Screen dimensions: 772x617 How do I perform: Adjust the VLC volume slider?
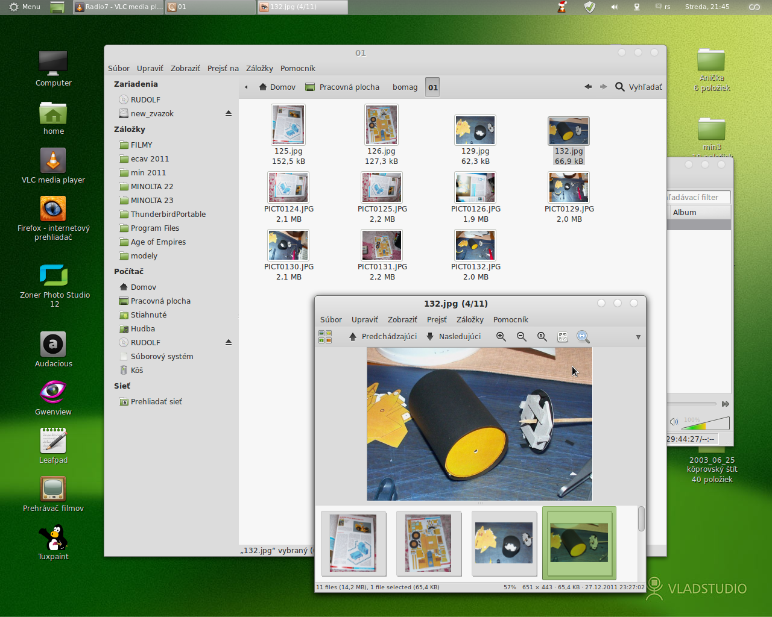tap(706, 423)
